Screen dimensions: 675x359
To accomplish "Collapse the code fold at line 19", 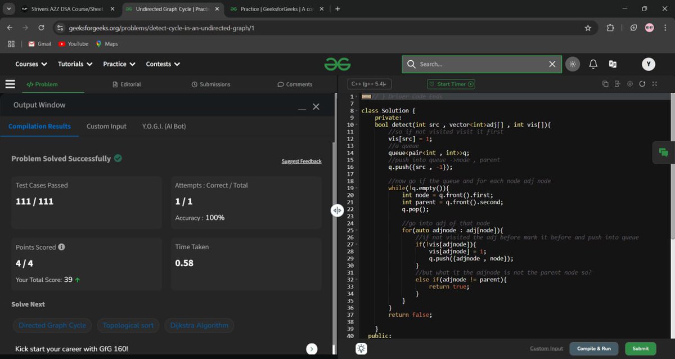I will click(x=358, y=188).
